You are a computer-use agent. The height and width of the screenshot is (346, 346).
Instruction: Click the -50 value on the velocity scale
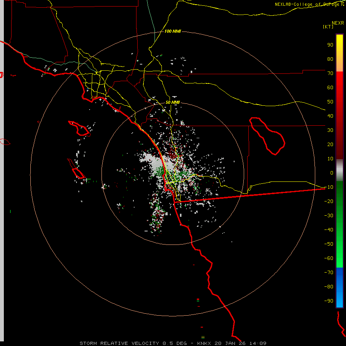pos(329,244)
